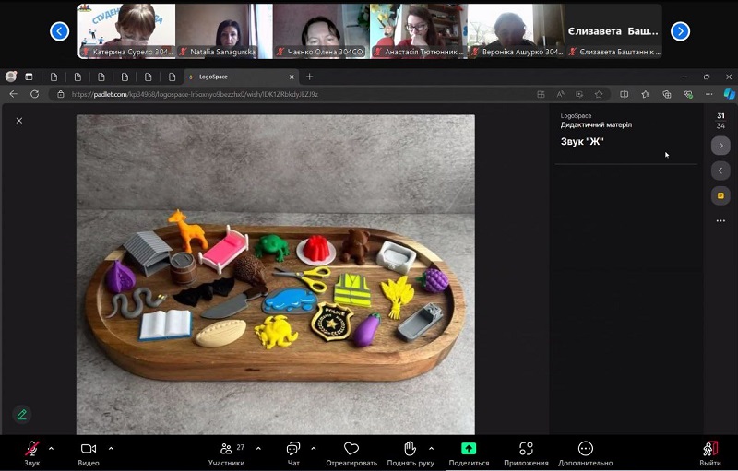The height and width of the screenshot is (471, 738).
Task: Open a new browser tab
Action: [309, 77]
